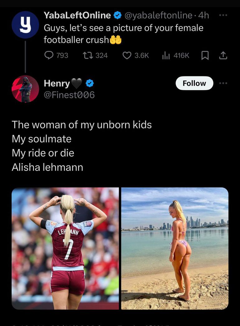240x326 pixels.
Task: Open view analytics showing 416K
Action: click(166, 55)
